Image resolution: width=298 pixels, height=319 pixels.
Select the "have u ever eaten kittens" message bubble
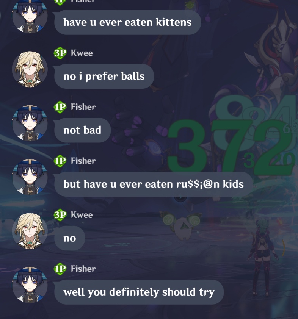click(127, 22)
